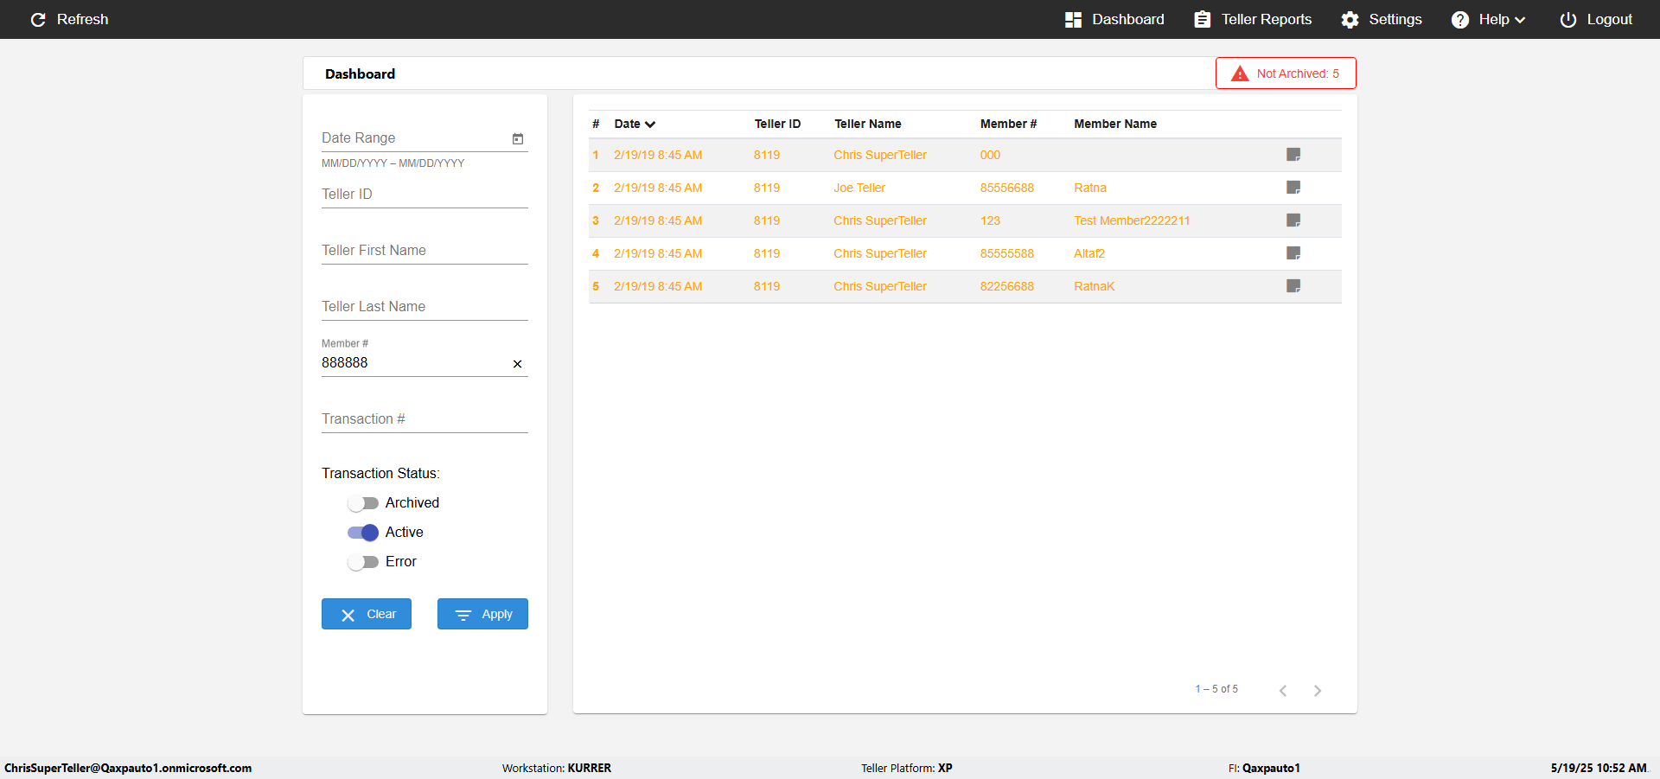1660x779 pixels.
Task: Click the 1 – 5 of 5 pagination label
Action: 1216,689
